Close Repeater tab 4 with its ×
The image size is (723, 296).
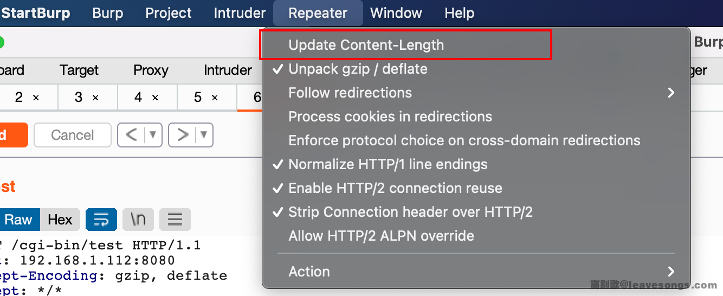point(155,98)
